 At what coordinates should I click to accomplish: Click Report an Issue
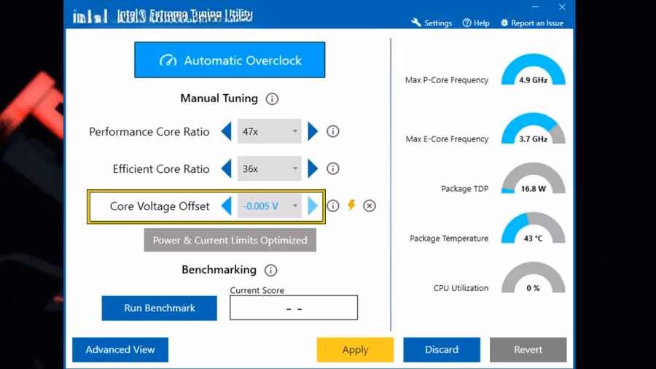[532, 23]
